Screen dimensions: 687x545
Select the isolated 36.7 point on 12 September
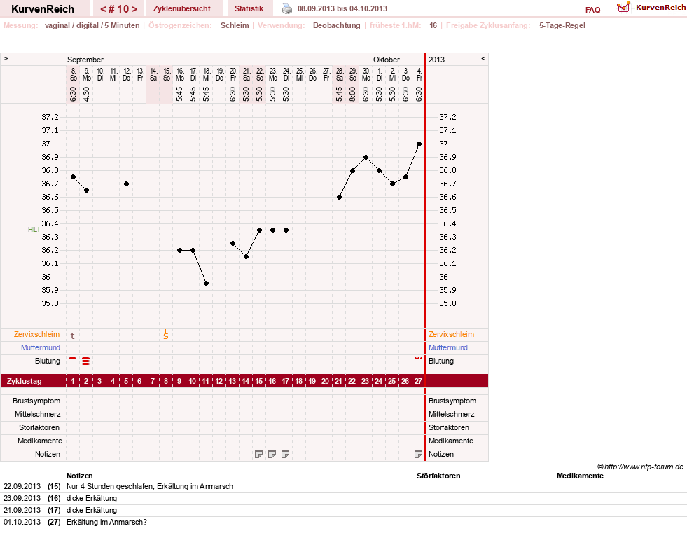(126, 184)
